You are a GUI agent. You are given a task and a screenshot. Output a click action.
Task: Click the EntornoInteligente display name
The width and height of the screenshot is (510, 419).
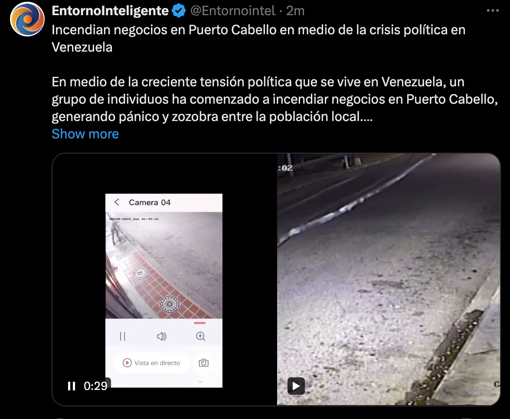(x=110, y=11)
